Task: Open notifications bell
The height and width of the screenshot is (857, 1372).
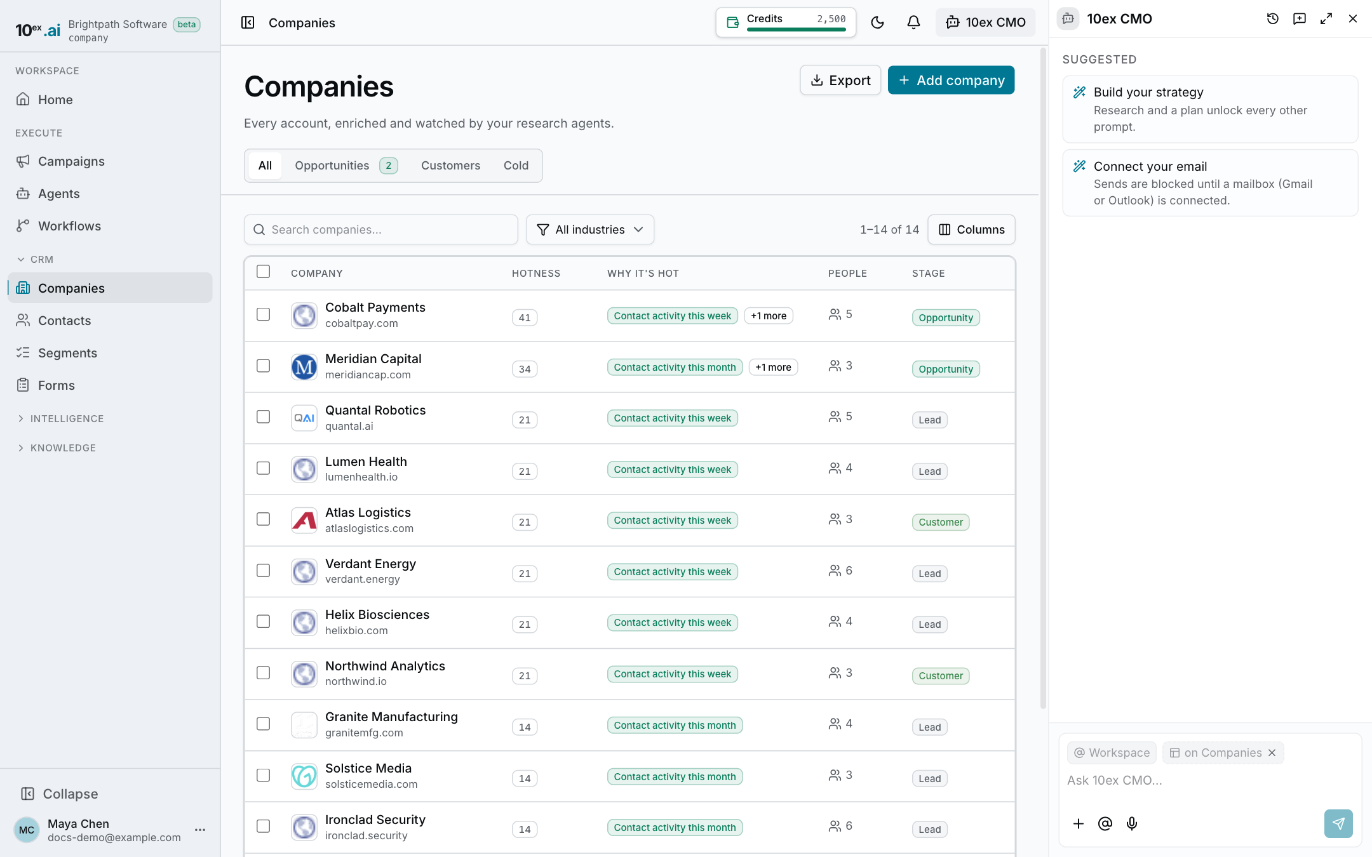Action: (913, 23)
